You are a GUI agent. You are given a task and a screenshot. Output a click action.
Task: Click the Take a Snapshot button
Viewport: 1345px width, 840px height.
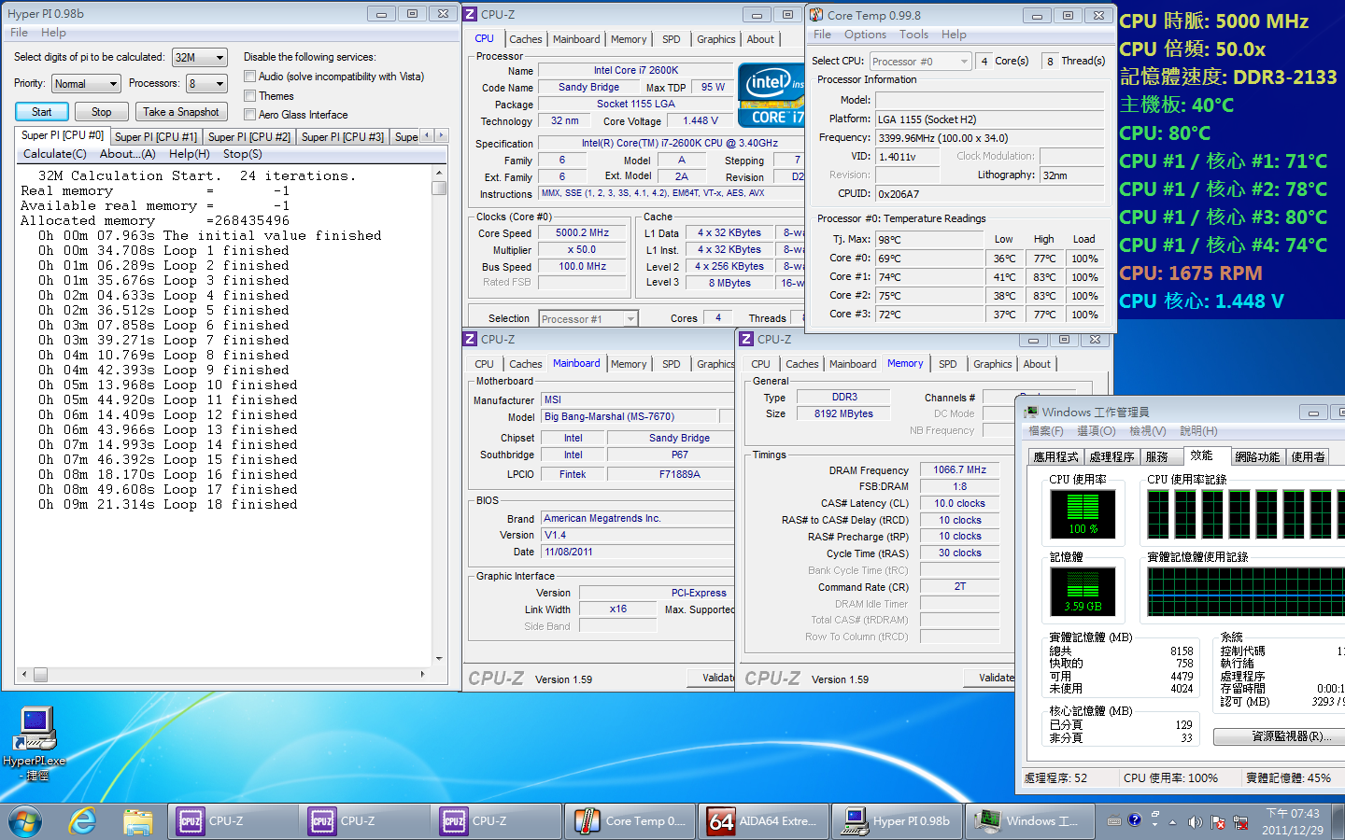tap(181, 112)
